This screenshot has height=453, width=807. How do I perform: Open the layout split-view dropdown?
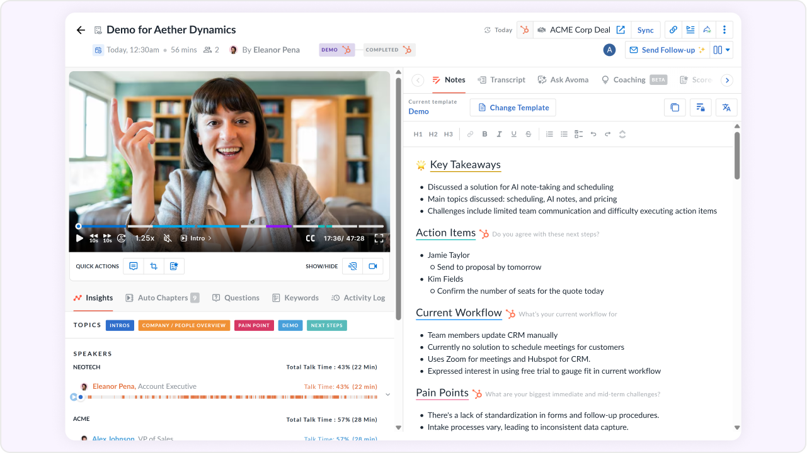pyautogui.click(x=721, y=50)
